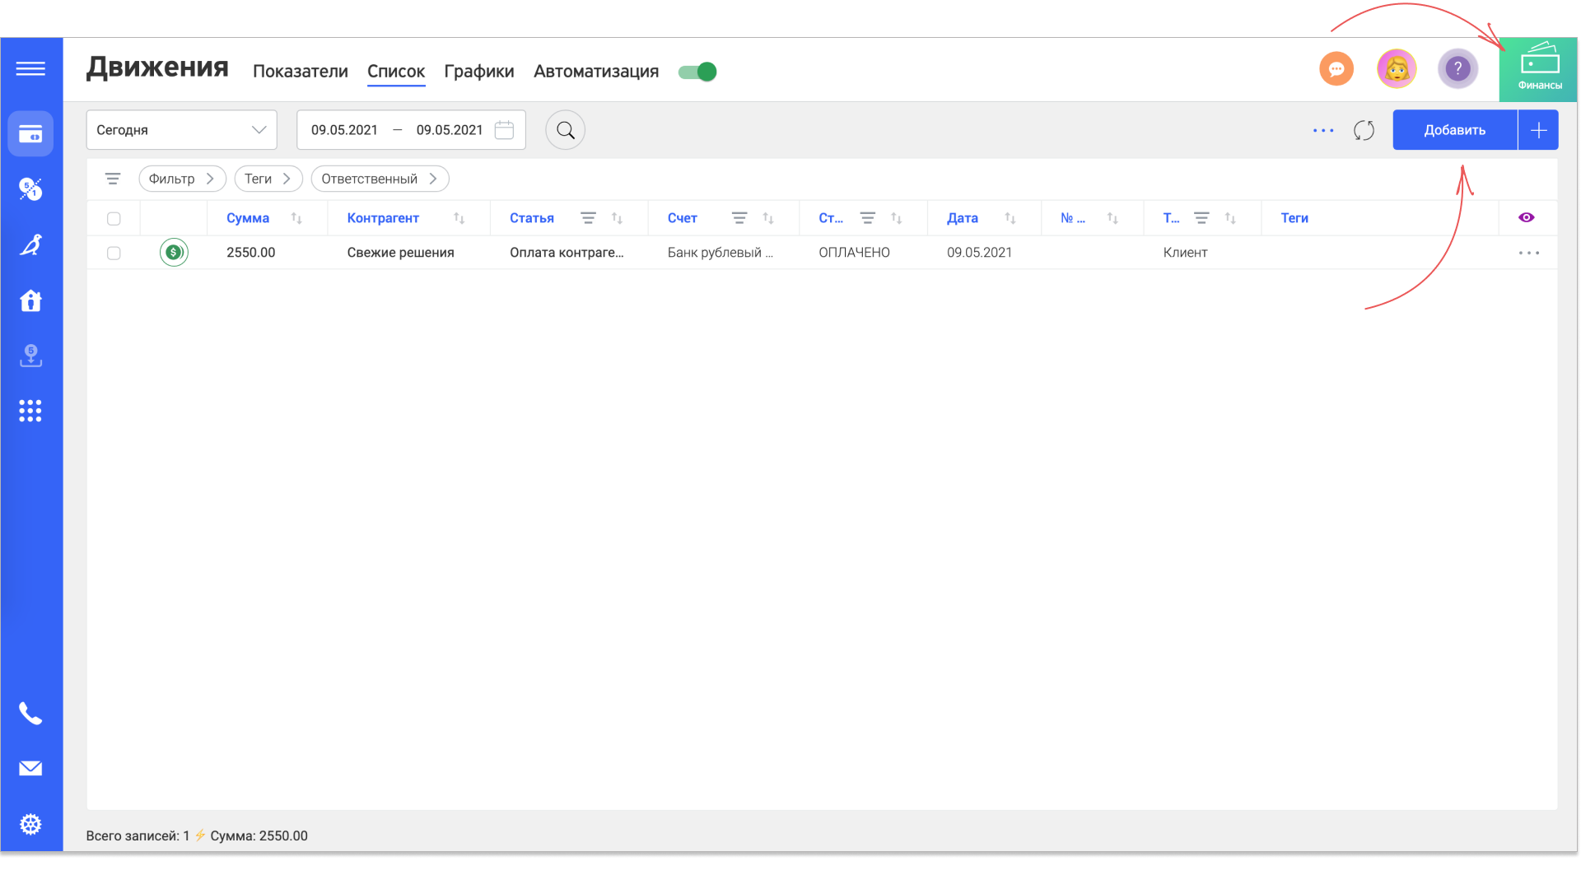
Task: Sort by Контрагент column arrows
Action: click(459, 218)
